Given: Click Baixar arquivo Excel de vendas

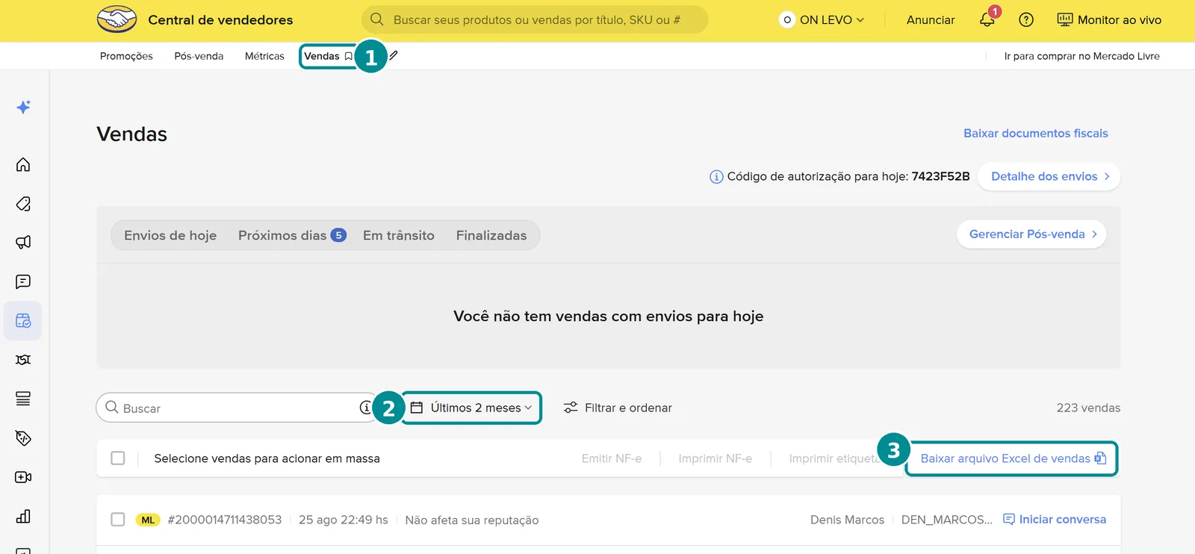Looking at the screenshot, I should coord(1012,458).
